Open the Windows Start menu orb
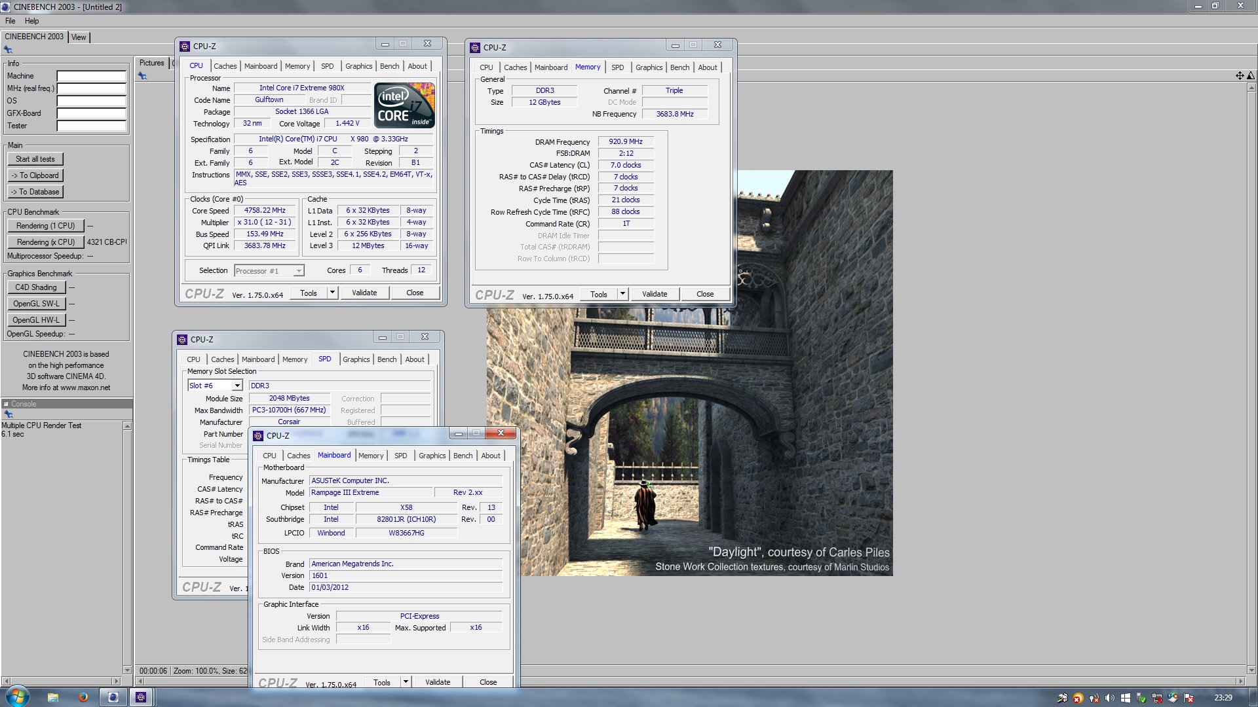 point(17,697)
